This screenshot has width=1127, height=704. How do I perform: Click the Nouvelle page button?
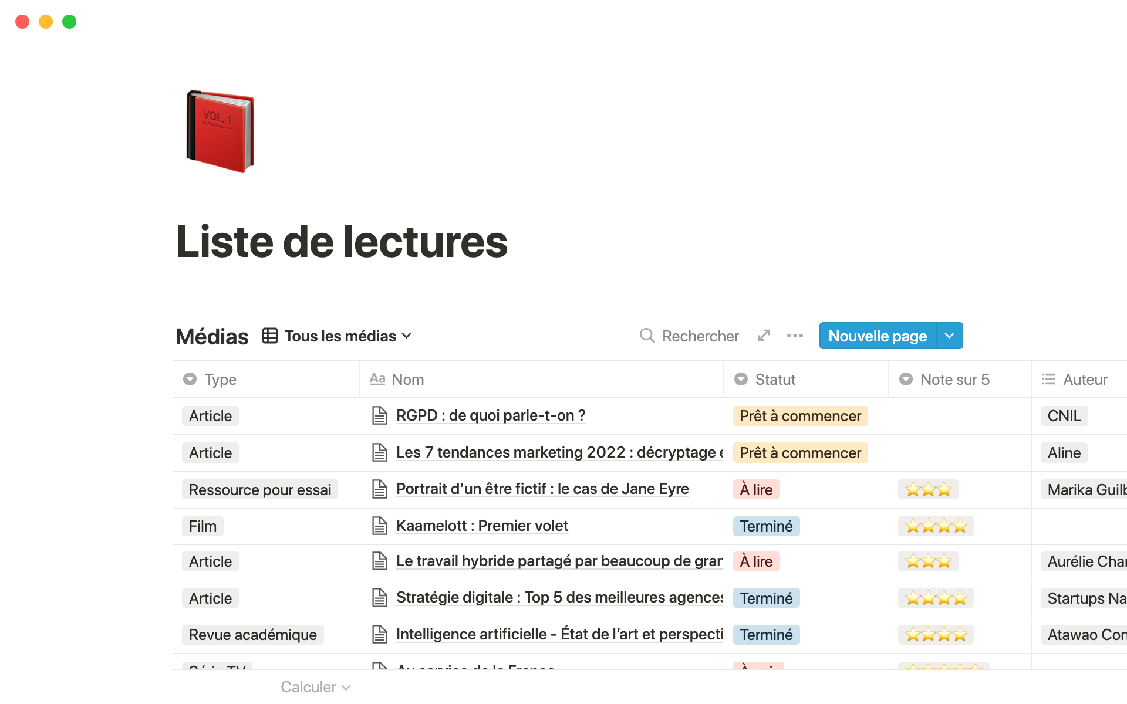877,336
